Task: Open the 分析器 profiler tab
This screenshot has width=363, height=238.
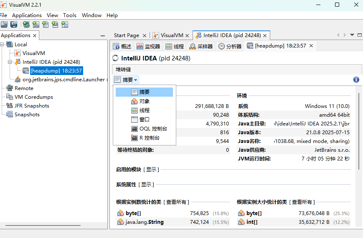Action: click(x=230, y=46)
